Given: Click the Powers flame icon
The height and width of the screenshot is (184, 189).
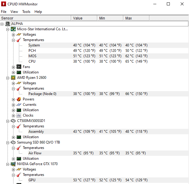Looking at the screenshot, I should click(x=19, y=99).
